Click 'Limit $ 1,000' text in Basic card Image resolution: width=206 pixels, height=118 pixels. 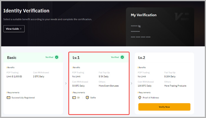click(13, 77)
